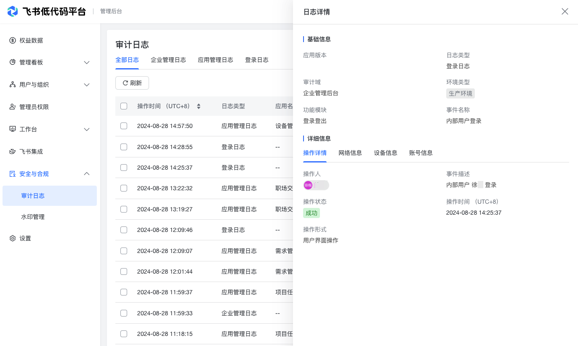Viewport: 578px width, 346px height.
Task: Click the 安全与合规 shield document icon
Action: click(x=13, y=174)
